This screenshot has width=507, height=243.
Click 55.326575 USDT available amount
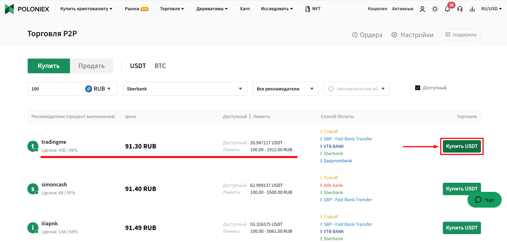(x=266, y=224)
